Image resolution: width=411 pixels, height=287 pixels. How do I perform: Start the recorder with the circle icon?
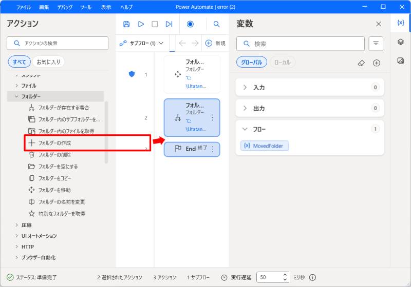pyautogui.click(x=190, y=24)
